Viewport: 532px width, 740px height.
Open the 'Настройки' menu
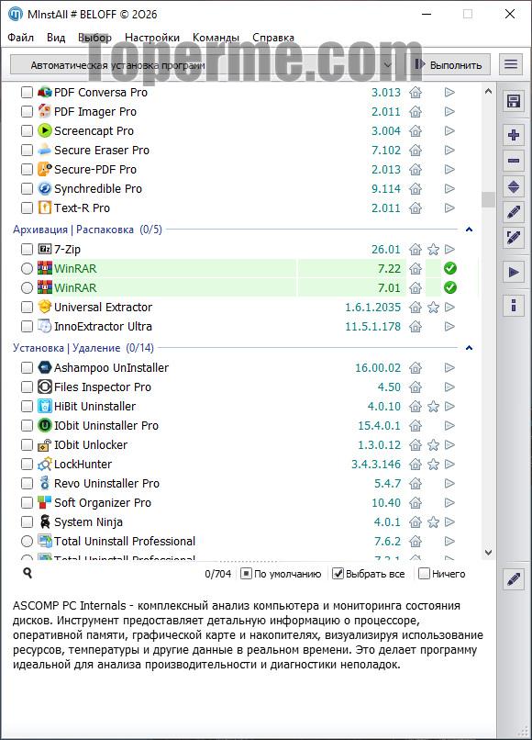coord(152,38)
